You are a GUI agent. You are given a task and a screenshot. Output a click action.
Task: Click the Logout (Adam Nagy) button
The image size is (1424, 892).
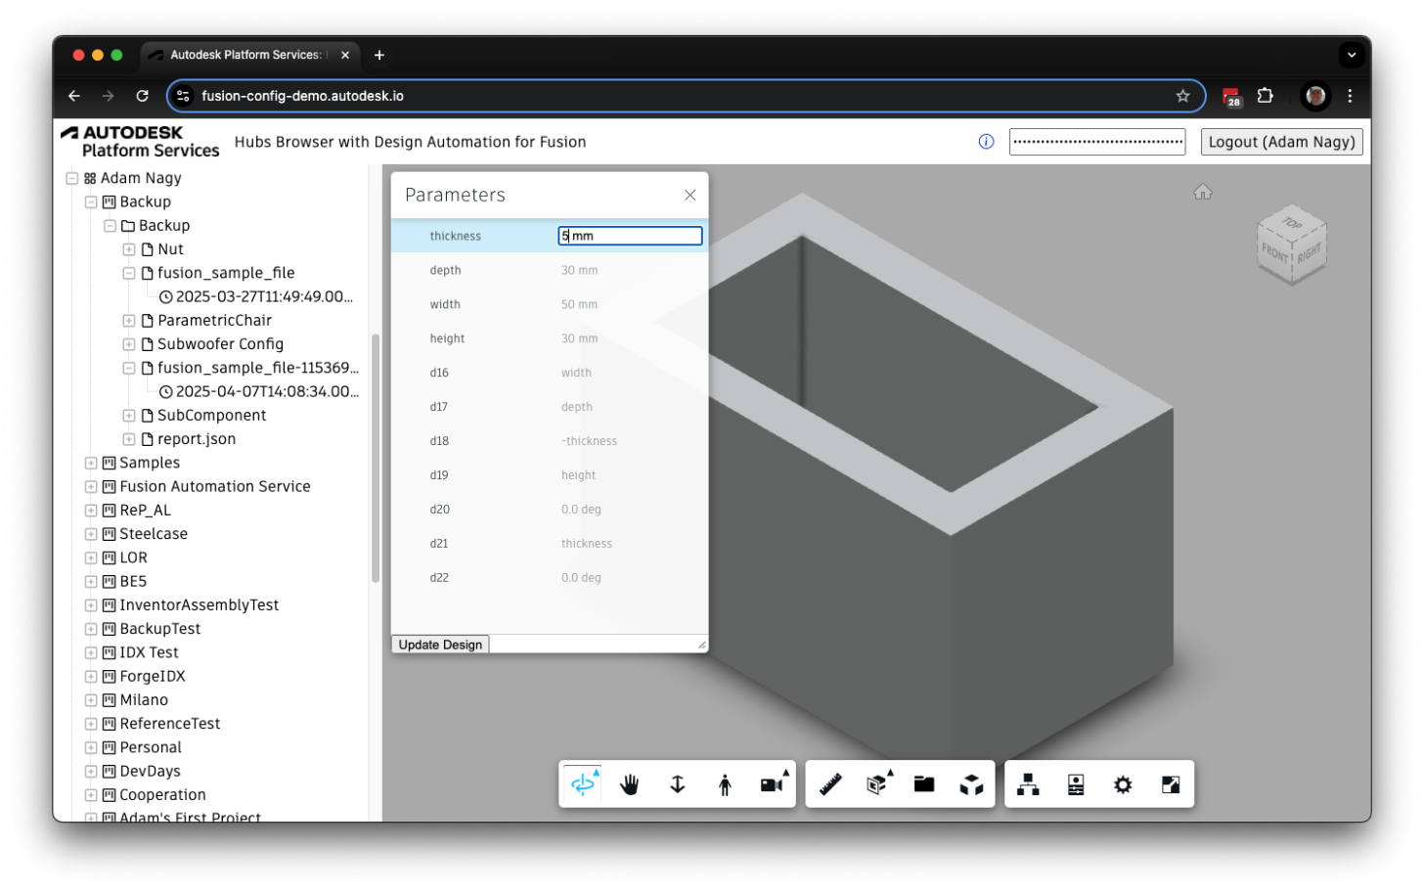[1281, 141]
